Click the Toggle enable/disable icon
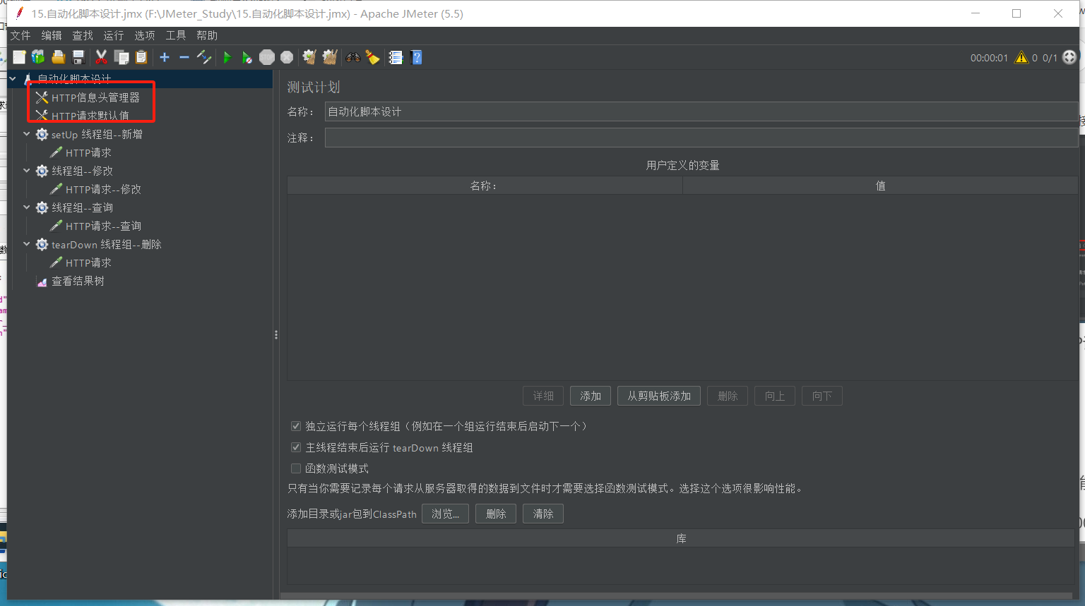1085x606 pixels. (204, 57)
